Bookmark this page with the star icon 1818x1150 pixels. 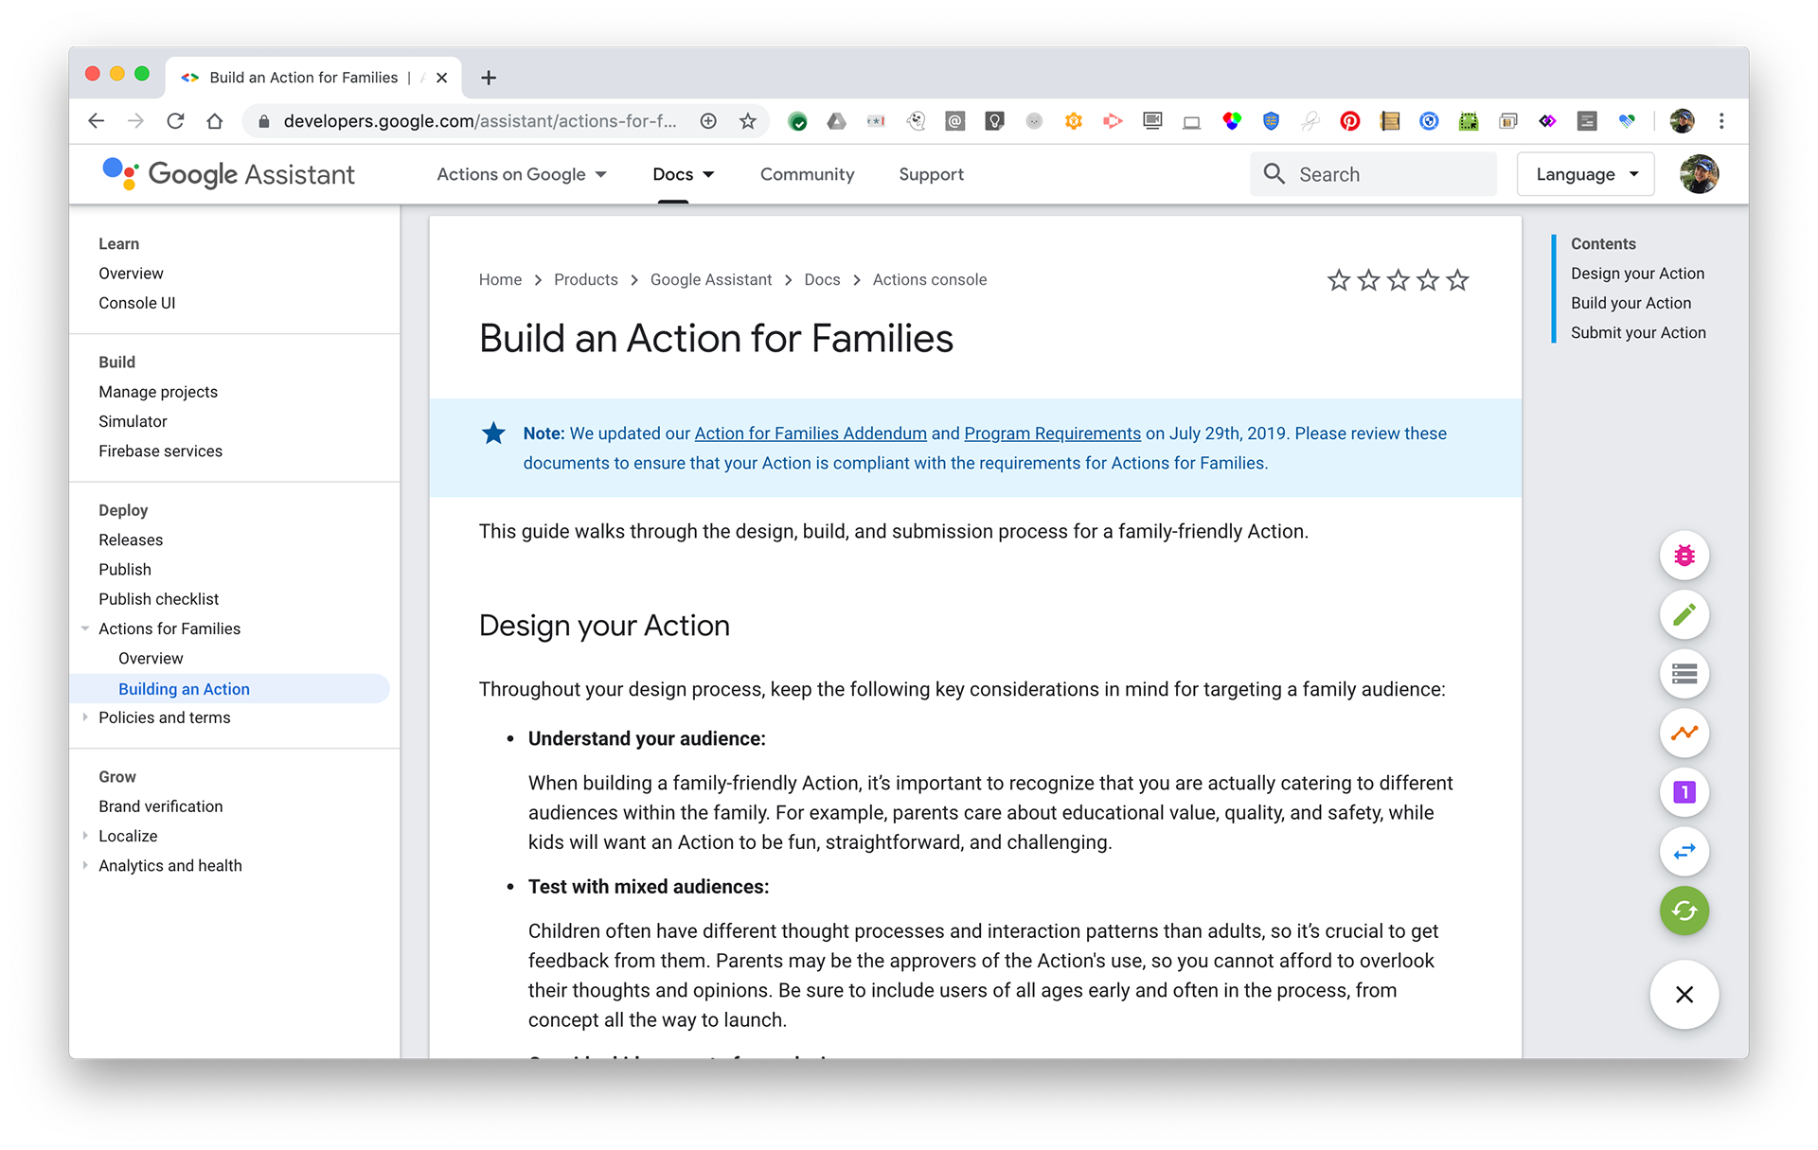[x=747, y=121]
